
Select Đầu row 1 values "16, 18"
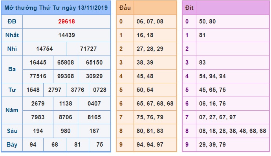click(x=145, y=35)
